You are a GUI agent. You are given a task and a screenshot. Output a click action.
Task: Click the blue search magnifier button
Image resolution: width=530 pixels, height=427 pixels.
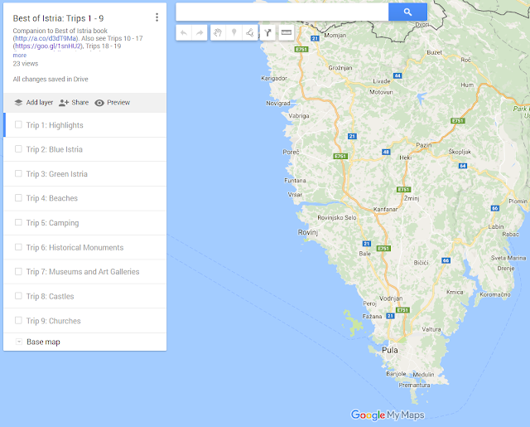point(407,12)
